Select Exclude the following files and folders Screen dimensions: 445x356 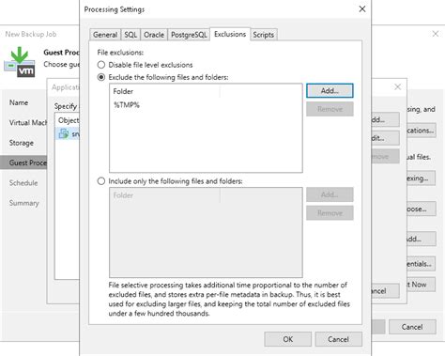101,77
